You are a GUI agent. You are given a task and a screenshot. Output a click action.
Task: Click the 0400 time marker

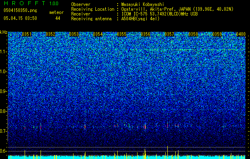(241, 34)
